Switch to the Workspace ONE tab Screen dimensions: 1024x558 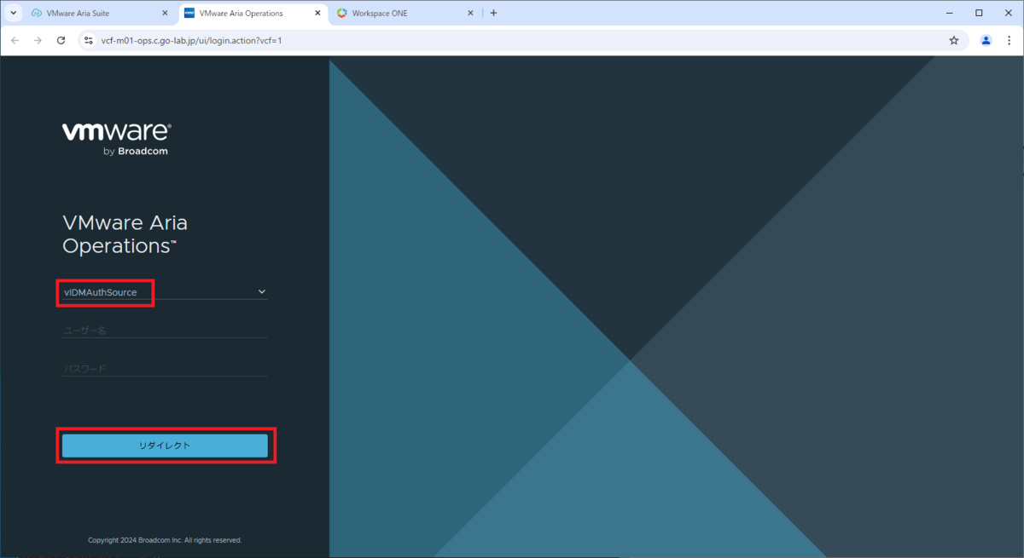pyautogui.click(x=405, y=13)
